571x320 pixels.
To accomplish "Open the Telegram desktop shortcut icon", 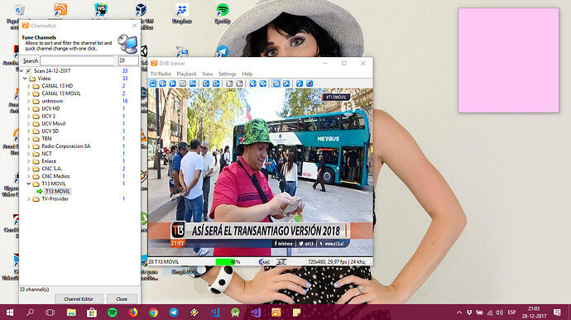I will pos(222,51).
